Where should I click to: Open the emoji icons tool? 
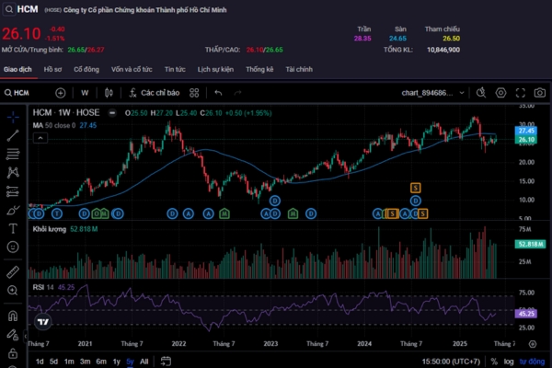tap(13, 247)
